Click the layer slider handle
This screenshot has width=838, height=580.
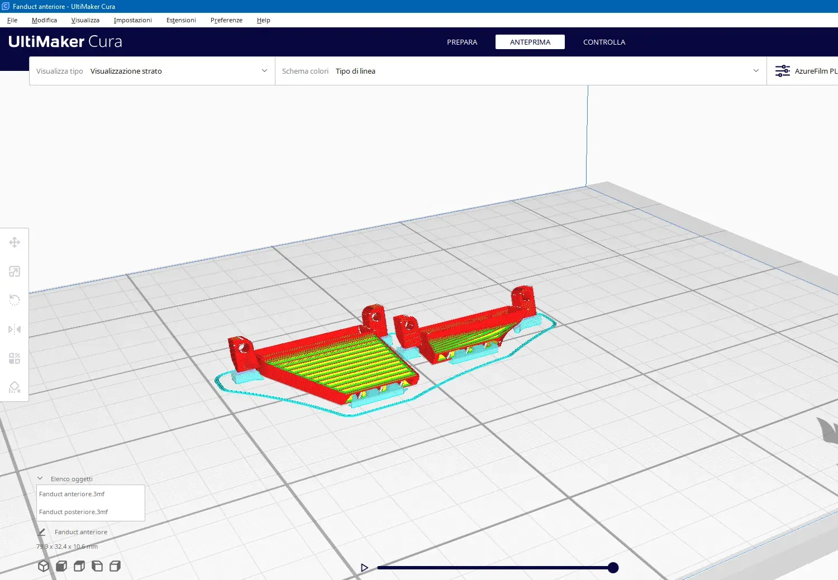pyautogui.click(x=613, y=568)
